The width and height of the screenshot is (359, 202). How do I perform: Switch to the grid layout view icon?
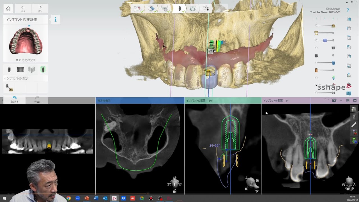348,100
